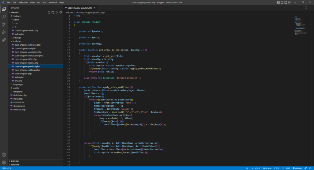
Task: Open the View menu
Action: click(32, 2)
